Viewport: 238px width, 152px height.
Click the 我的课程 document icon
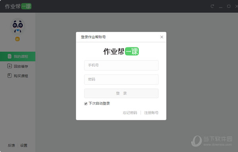(x=10, y=56)
